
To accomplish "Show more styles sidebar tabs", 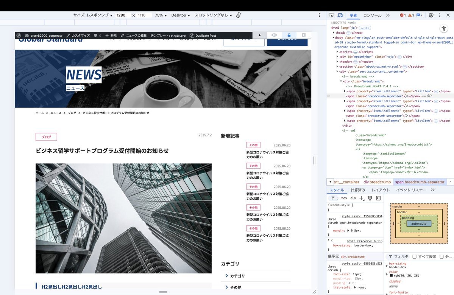I will click(x=432, y=190).
